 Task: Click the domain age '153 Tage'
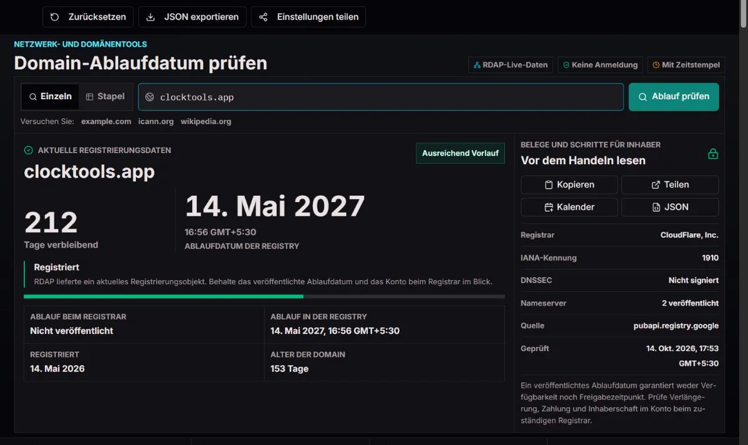[x=289, y=368]
